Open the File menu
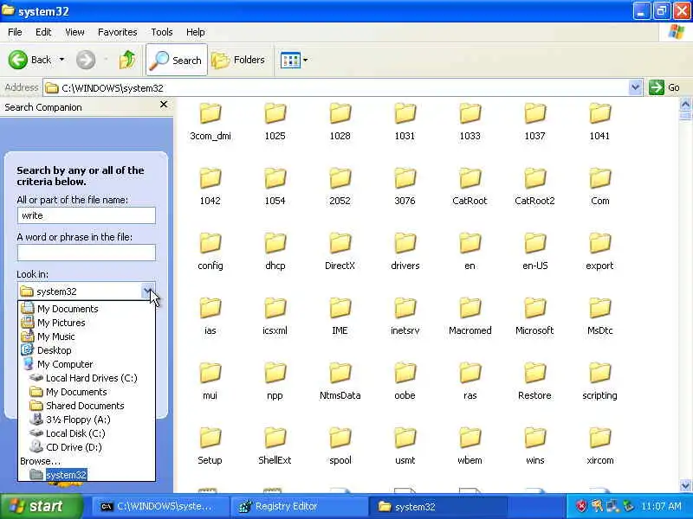693x519 pixels. pyautogui.click(x=15, y=32)
